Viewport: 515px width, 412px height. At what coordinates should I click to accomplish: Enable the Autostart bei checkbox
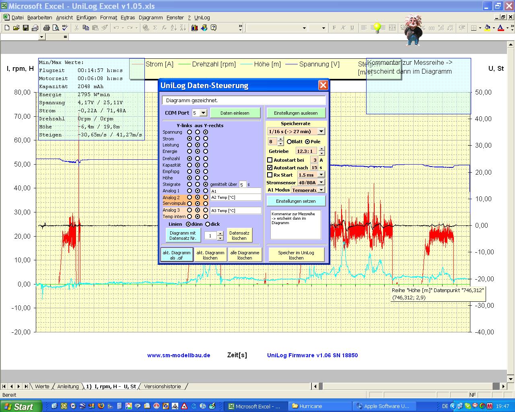click(270, 160)
